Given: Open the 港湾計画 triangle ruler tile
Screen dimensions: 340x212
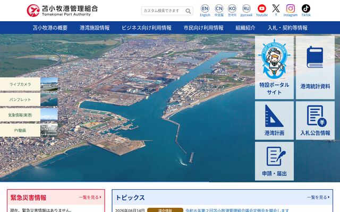Looking at the screenshot, I should [274, 120].
